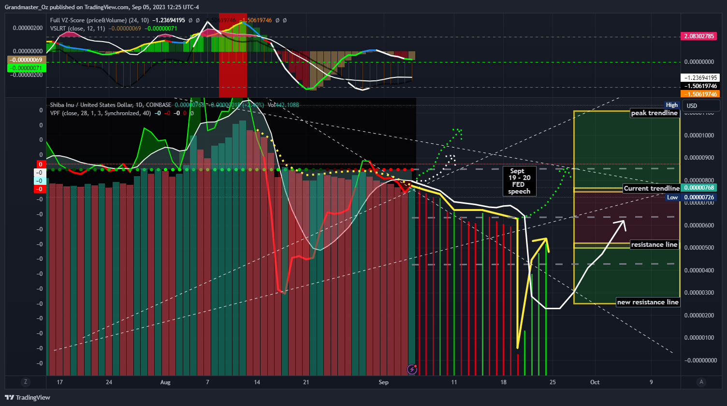Select the 'resistance line' annotation

[654, 244]
